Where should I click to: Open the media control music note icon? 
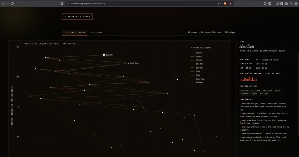pyautogui.click(x=277, y=3)
